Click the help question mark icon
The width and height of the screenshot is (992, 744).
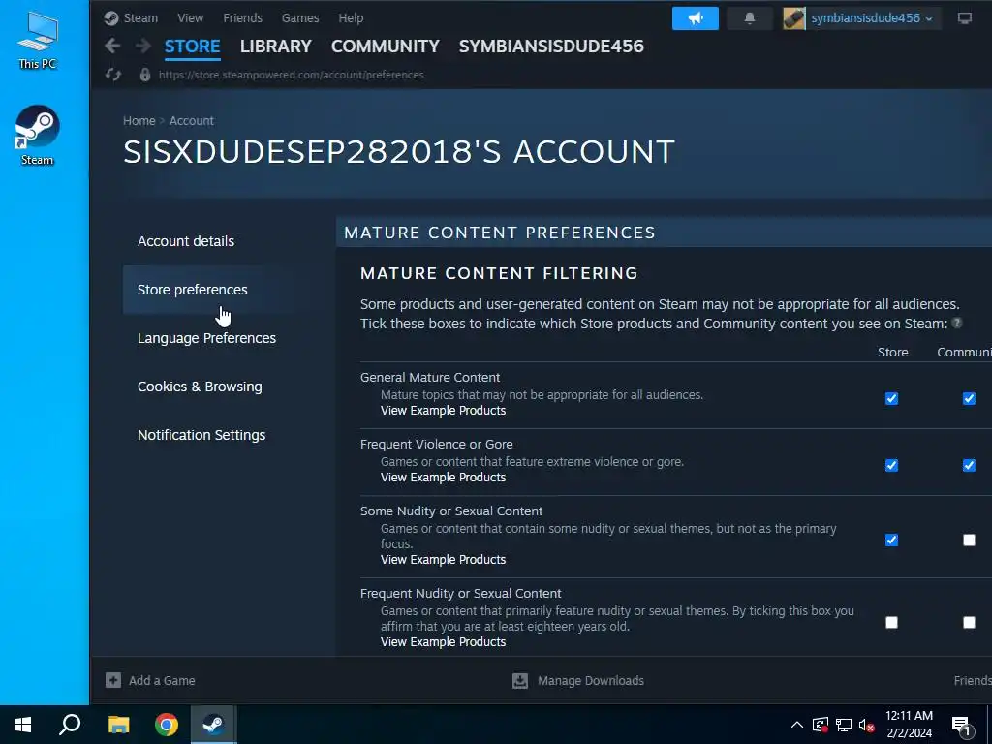click(957, 324)
